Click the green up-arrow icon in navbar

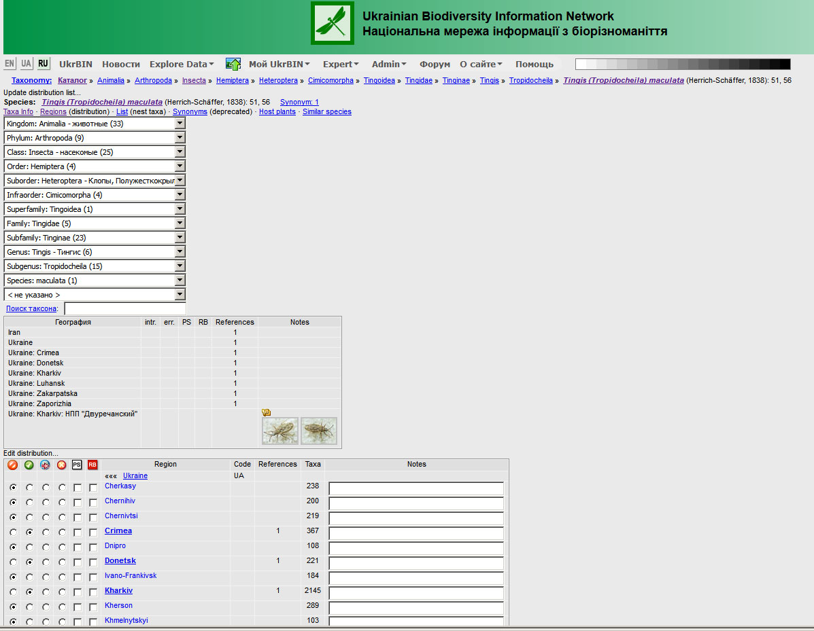pos(233,64)
